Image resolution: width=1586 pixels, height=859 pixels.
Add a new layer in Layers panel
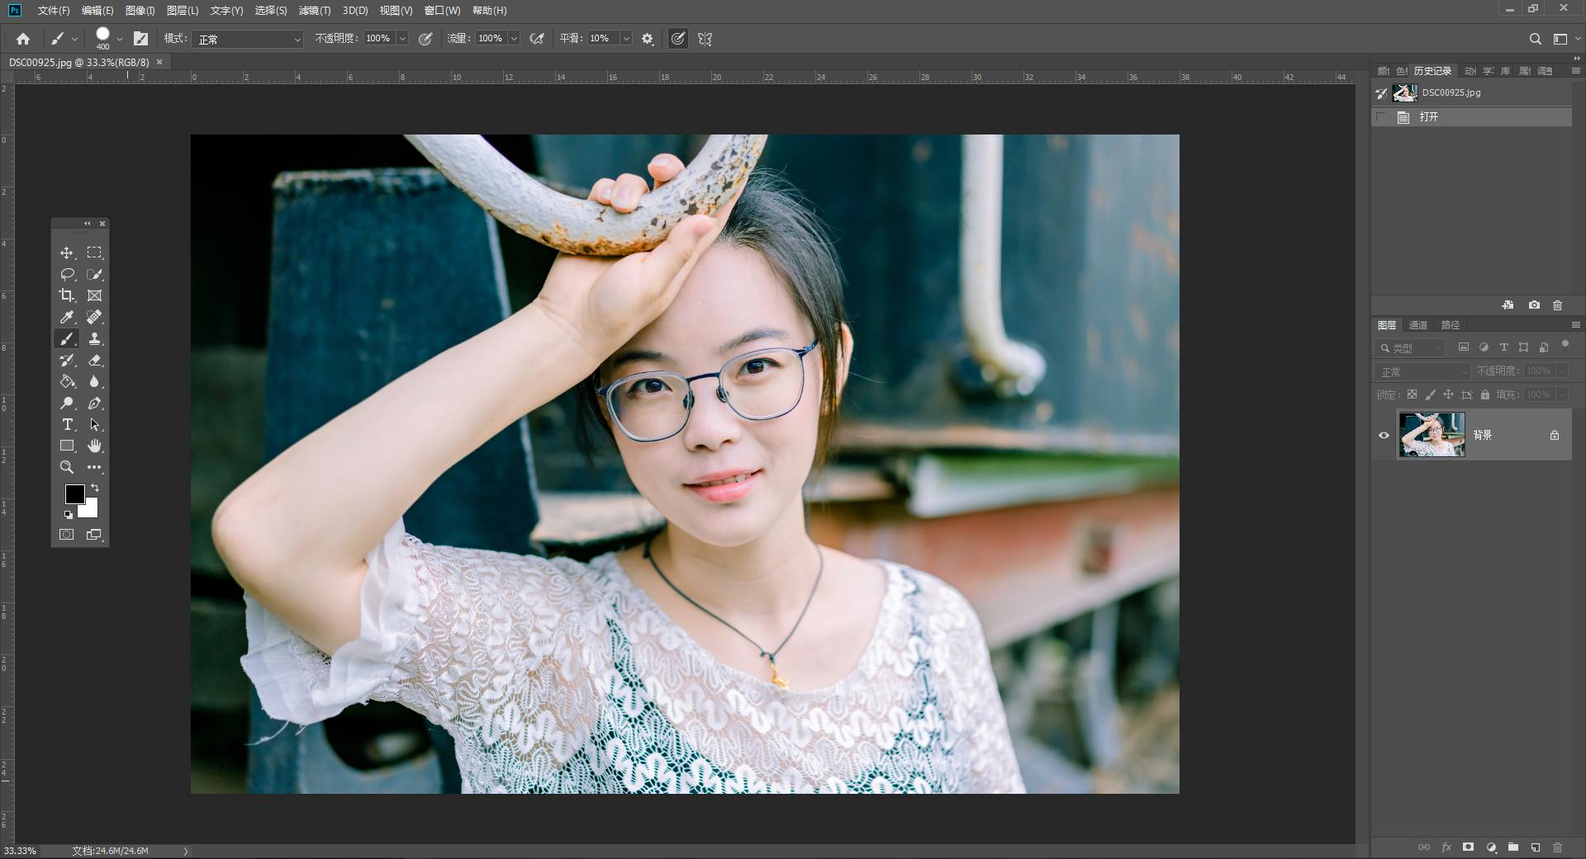[1536, 847]
